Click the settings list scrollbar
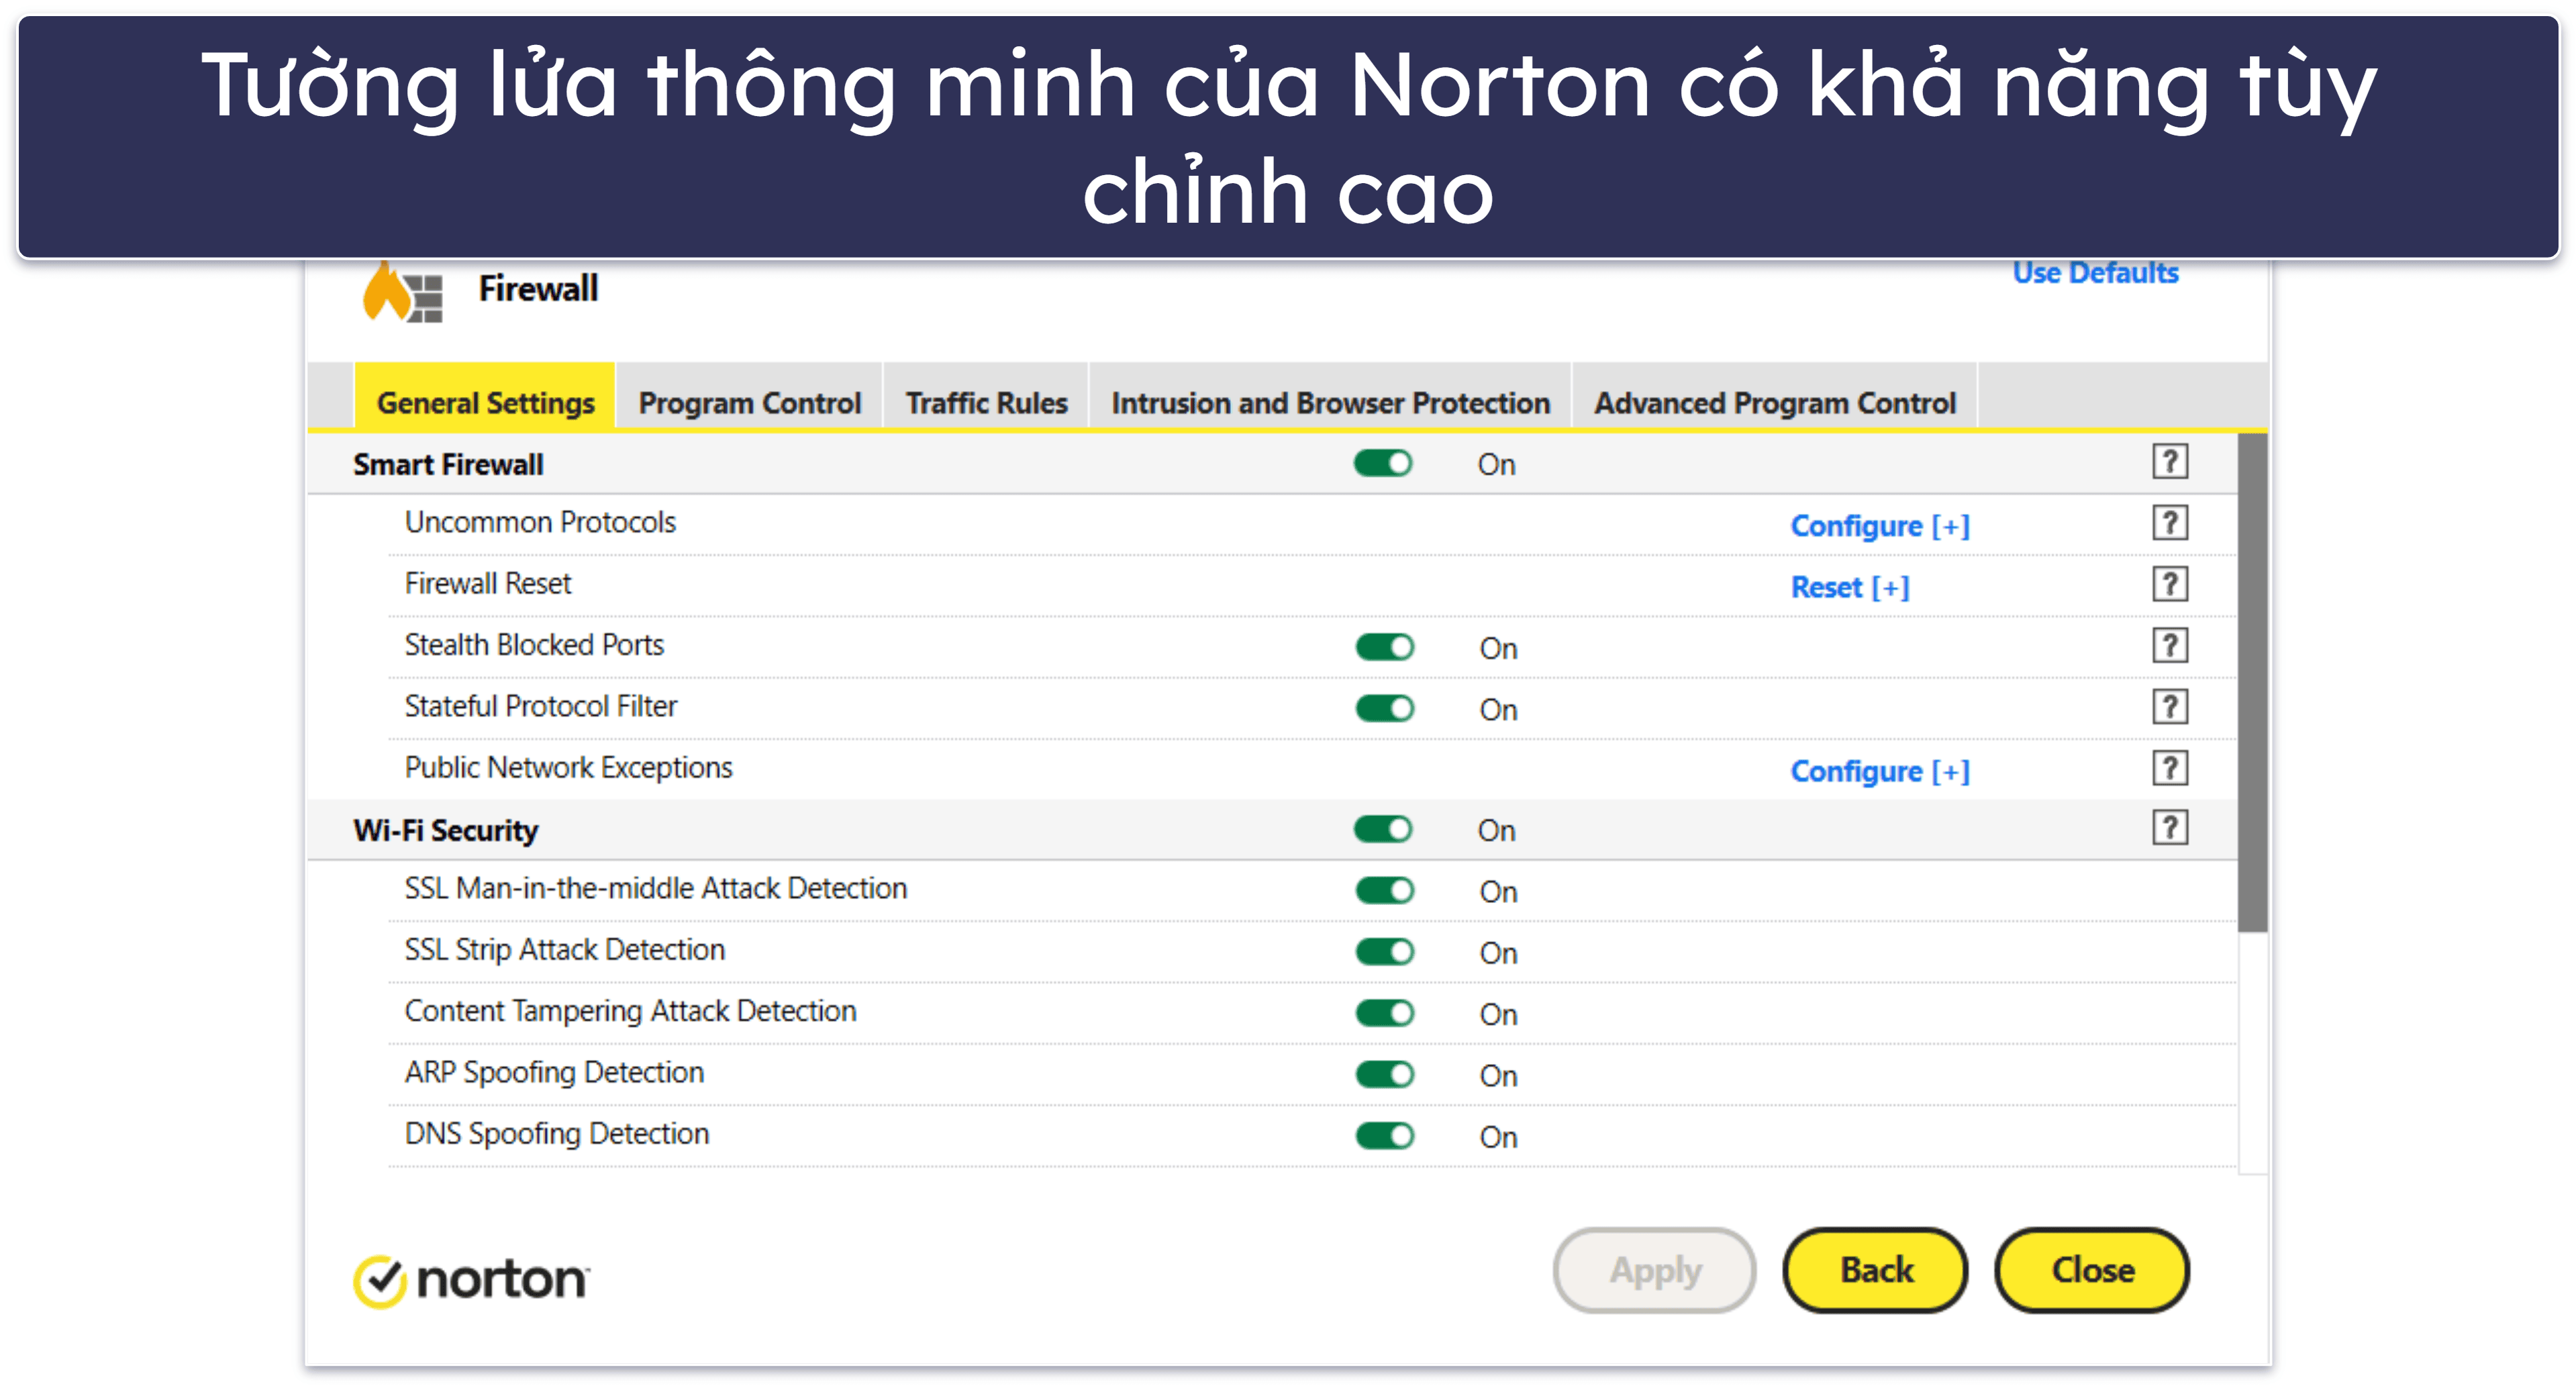Image resolution: width=2576 pixels, height=1388 pixels. [x=2252, y=682]
